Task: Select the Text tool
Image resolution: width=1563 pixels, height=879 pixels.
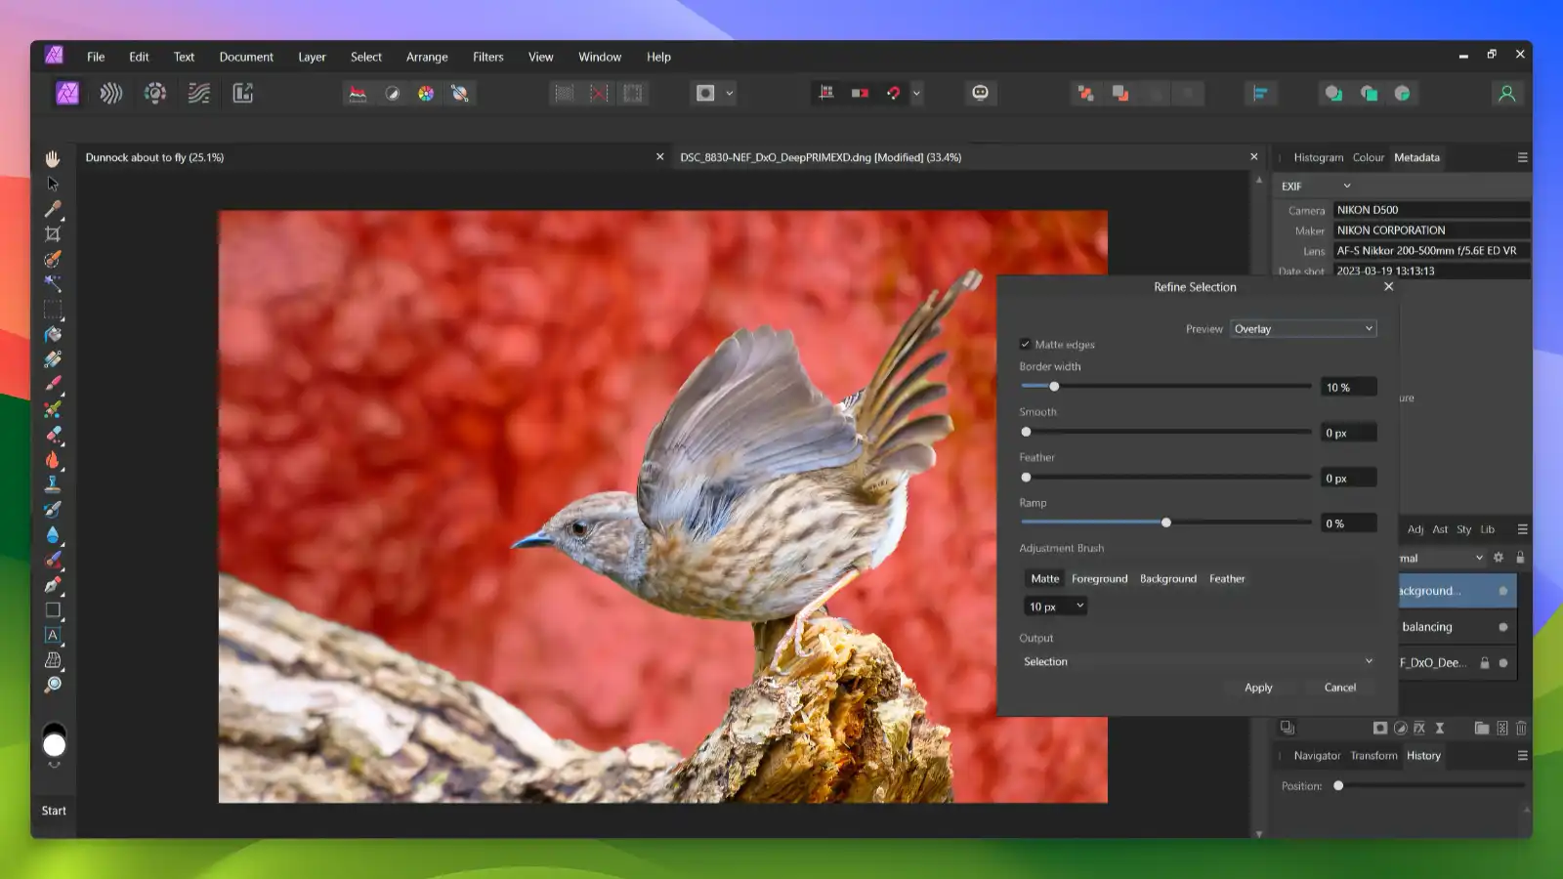Action: pos(54,635)
